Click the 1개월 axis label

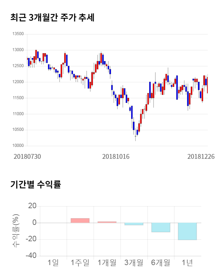point(107,263)
